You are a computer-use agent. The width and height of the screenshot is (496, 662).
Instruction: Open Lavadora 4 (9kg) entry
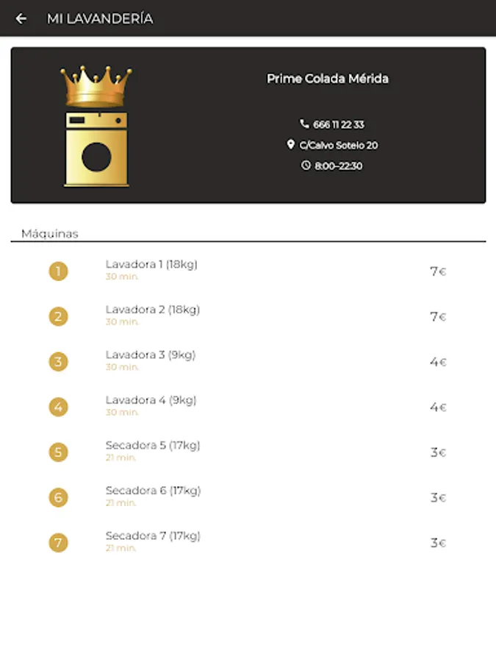tap(151, 400)
